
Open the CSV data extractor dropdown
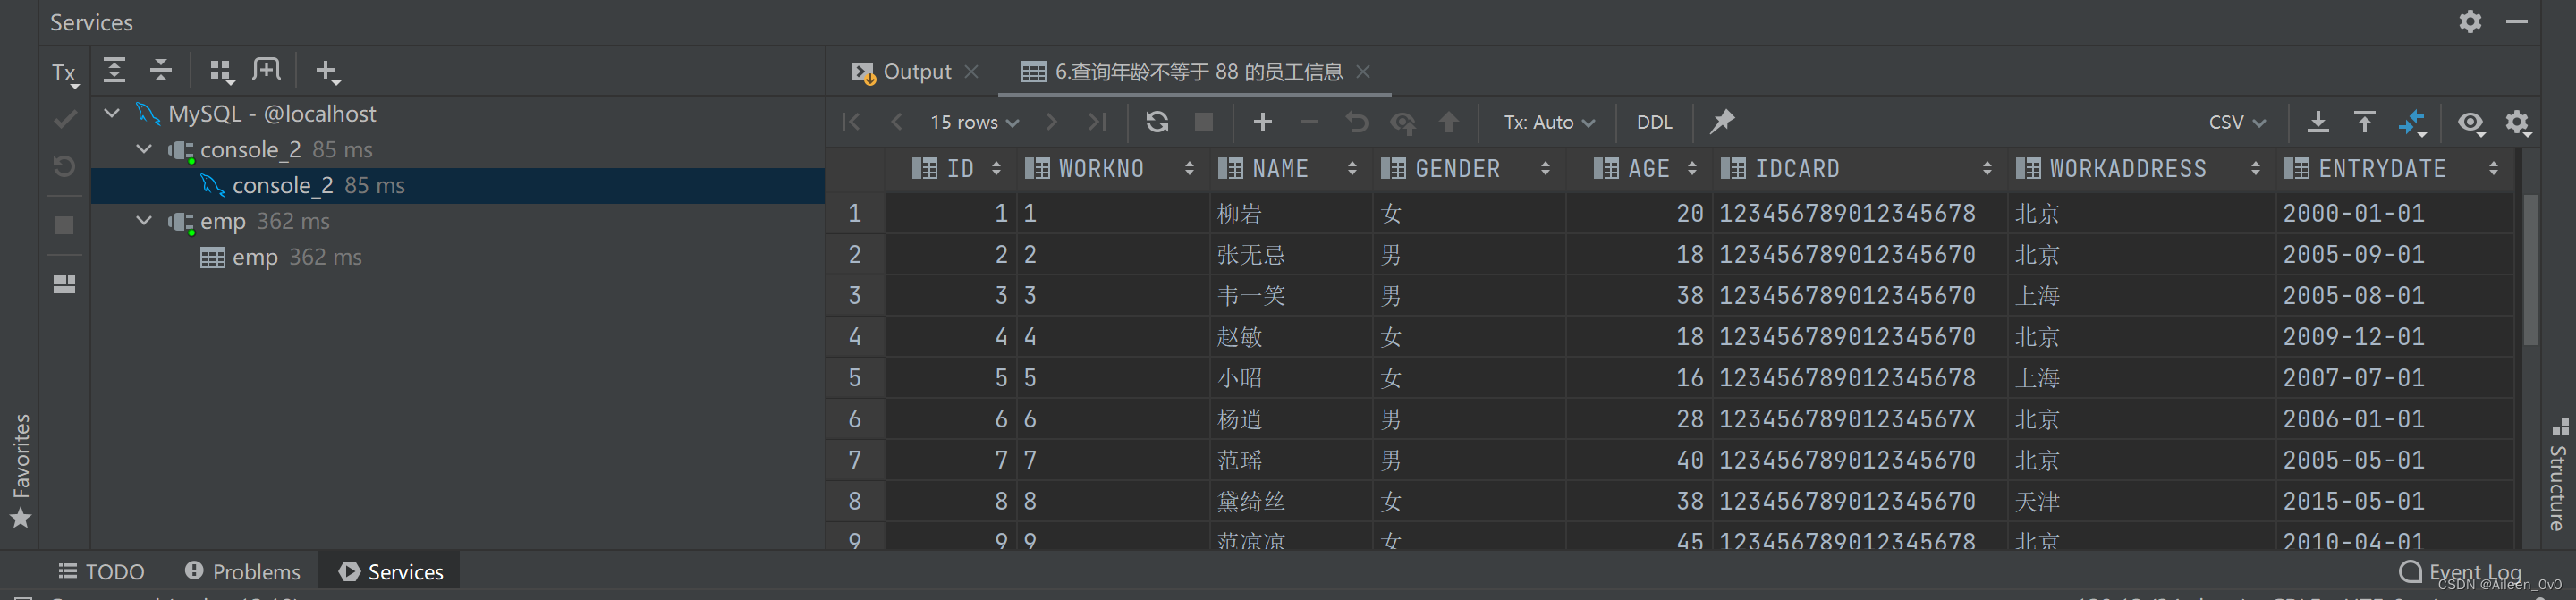pos(2236,122)
